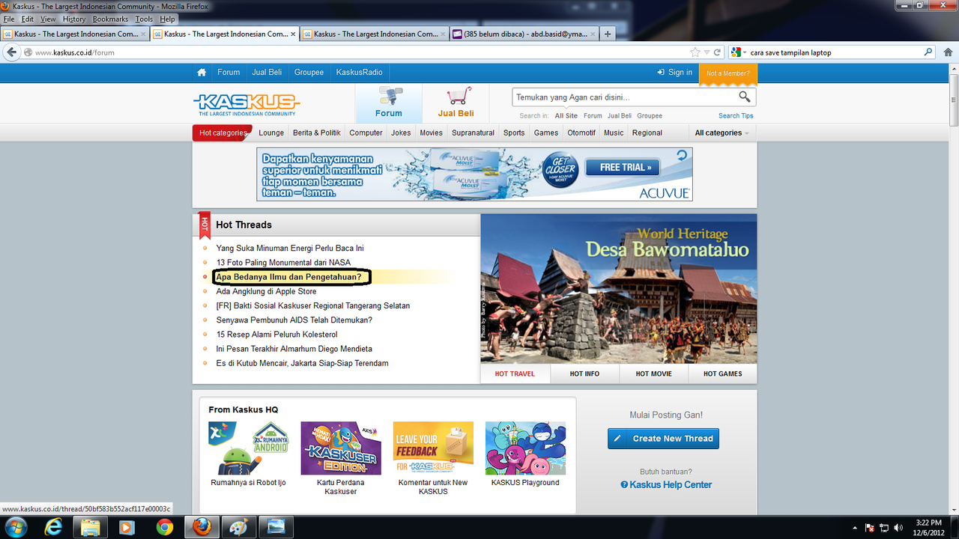Select Forum search filter
The image size is (959, 539).
point(593,116)
